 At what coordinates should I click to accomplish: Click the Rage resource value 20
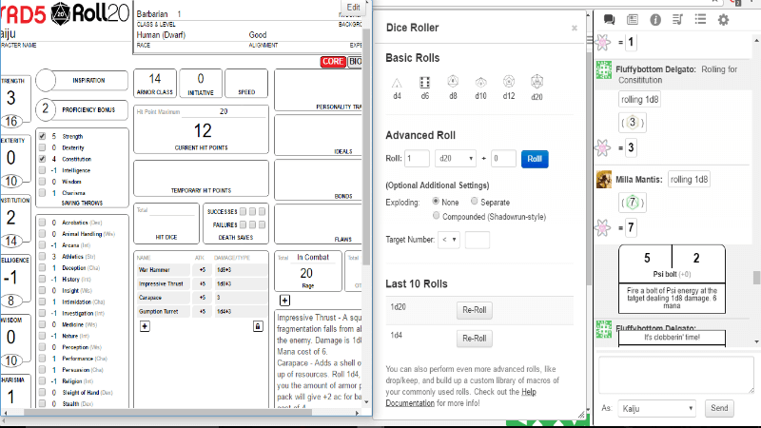[306, 273]
